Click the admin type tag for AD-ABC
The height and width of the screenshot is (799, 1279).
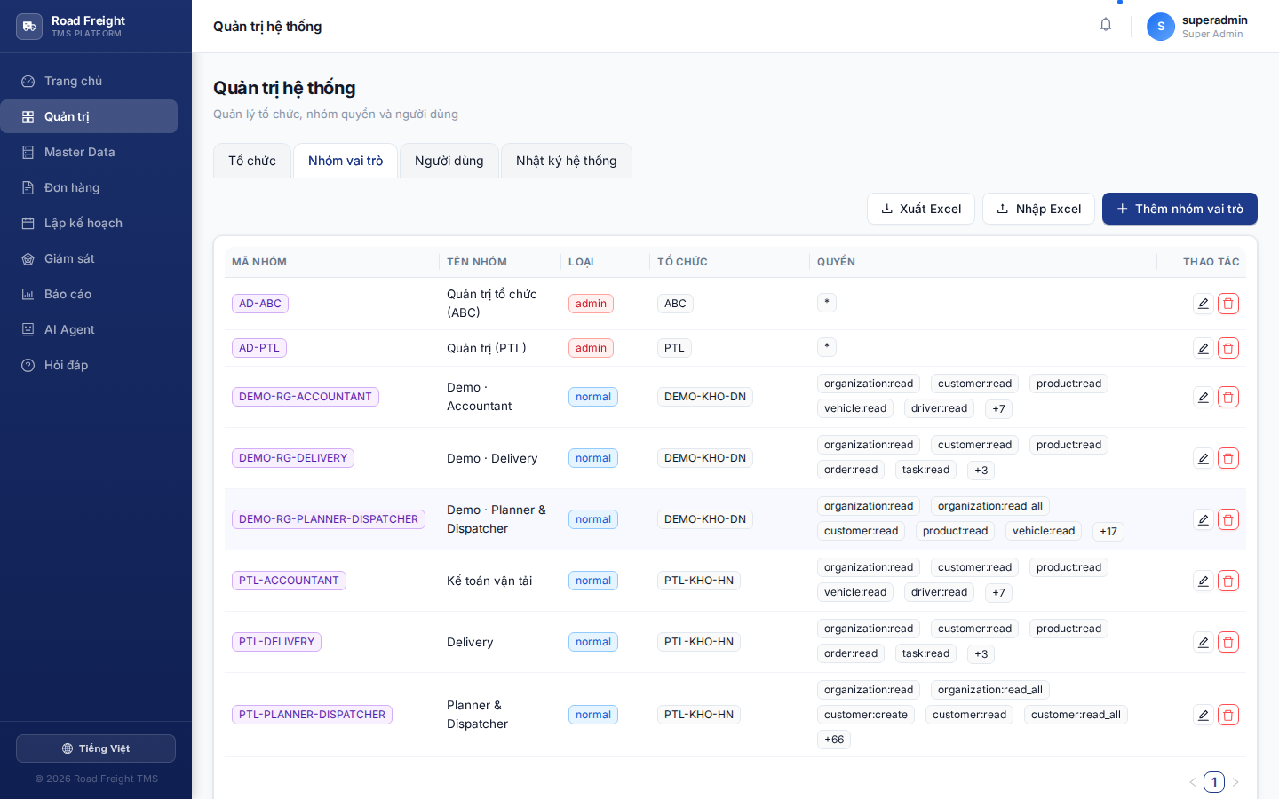(x=591, y=304)
